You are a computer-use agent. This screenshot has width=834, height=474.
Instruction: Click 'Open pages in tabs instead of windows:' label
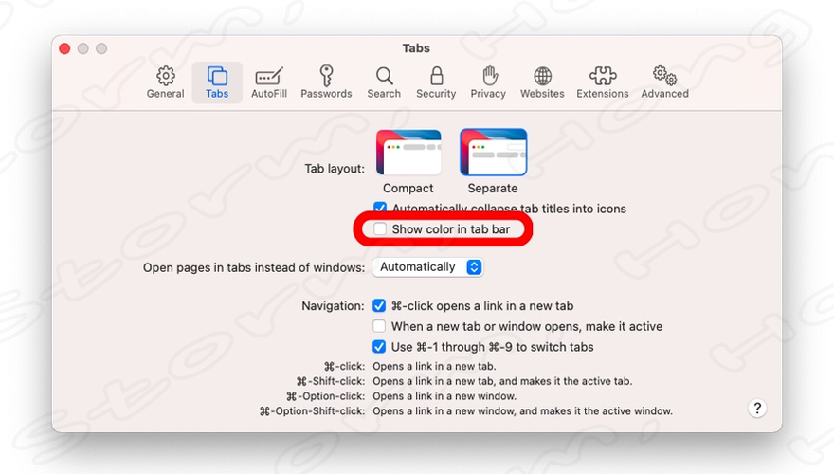pos(254,267)
